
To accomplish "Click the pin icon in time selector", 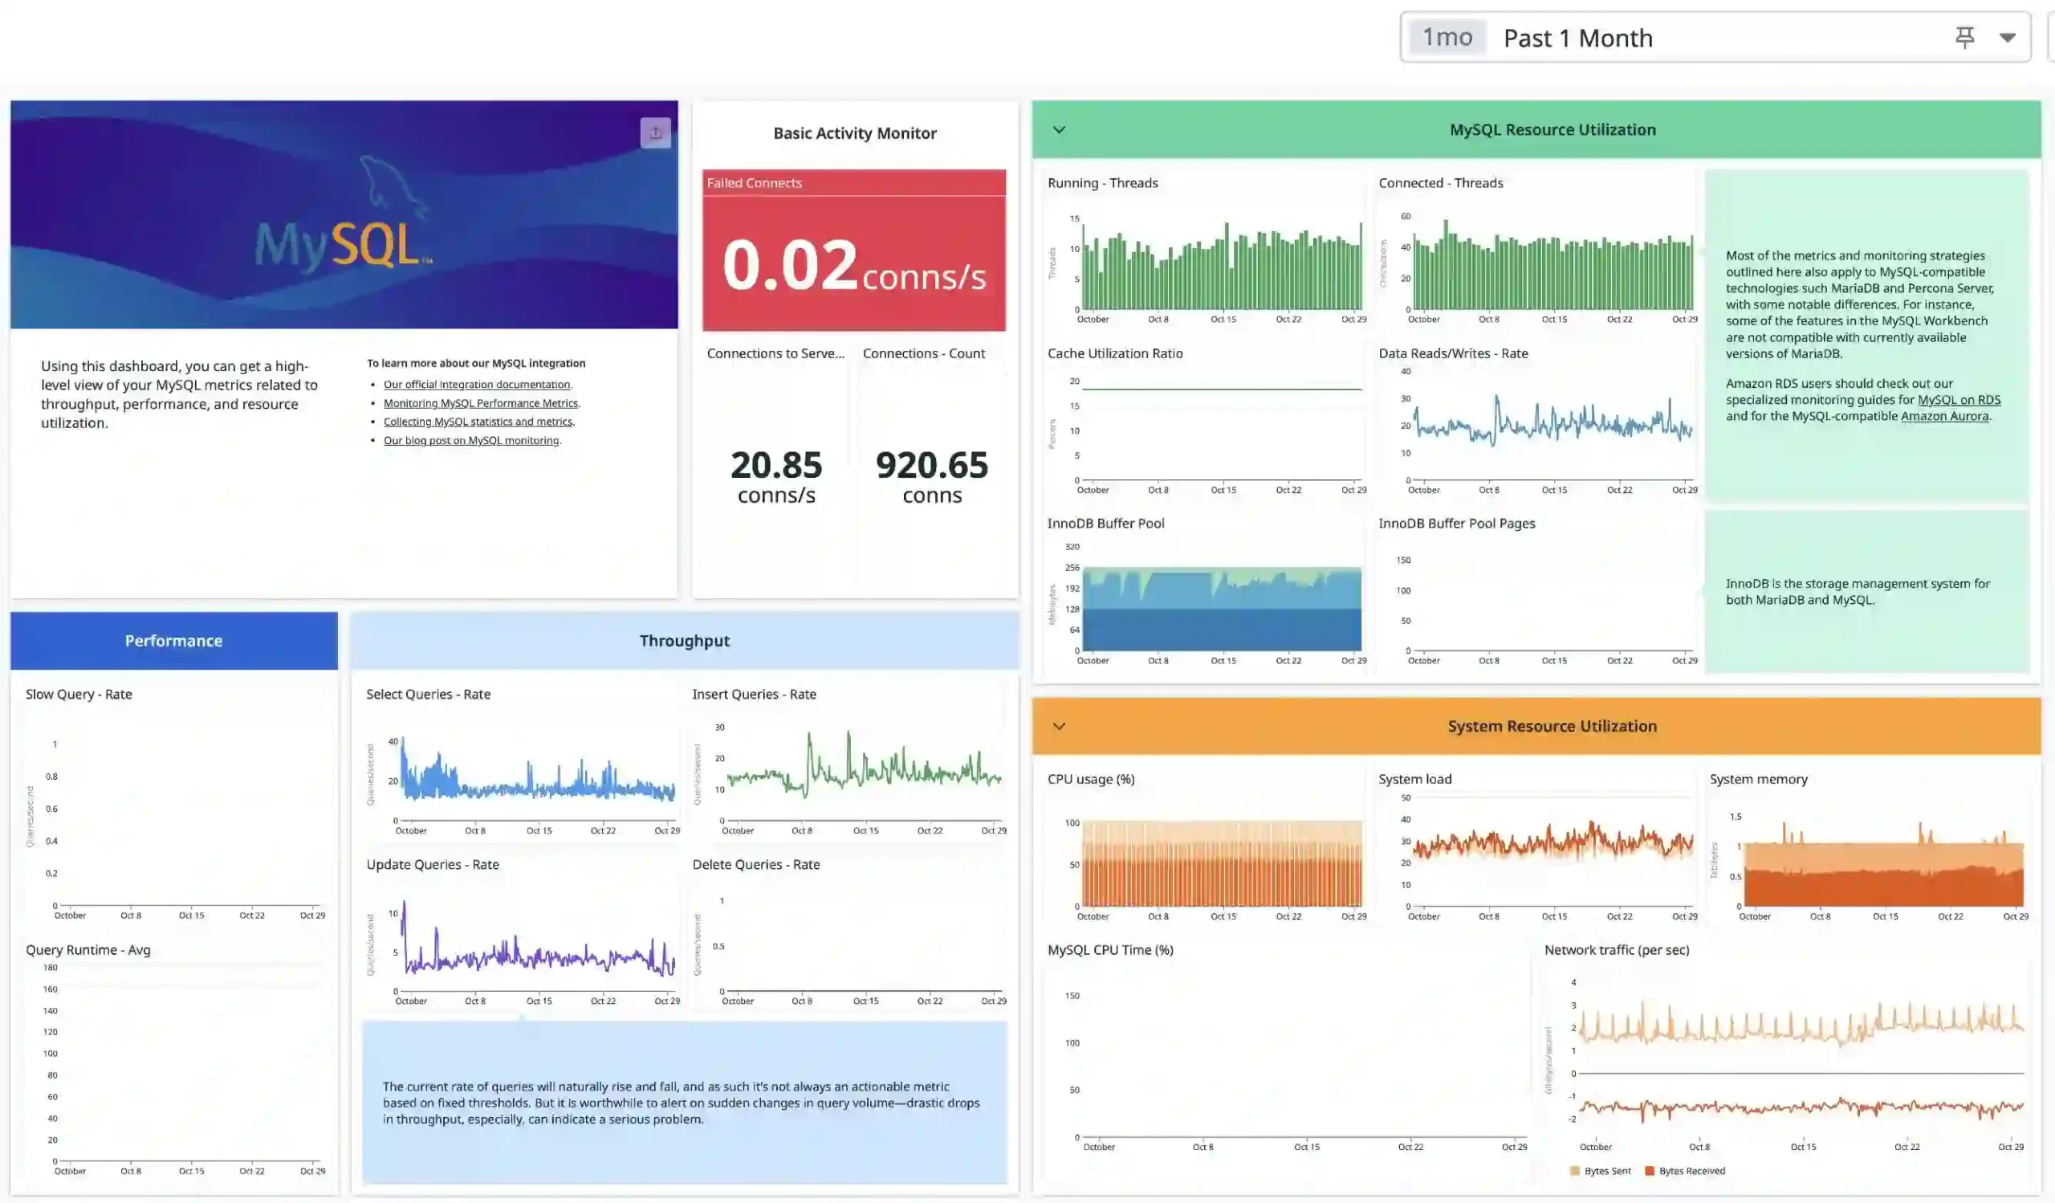I will point(1964,38).
